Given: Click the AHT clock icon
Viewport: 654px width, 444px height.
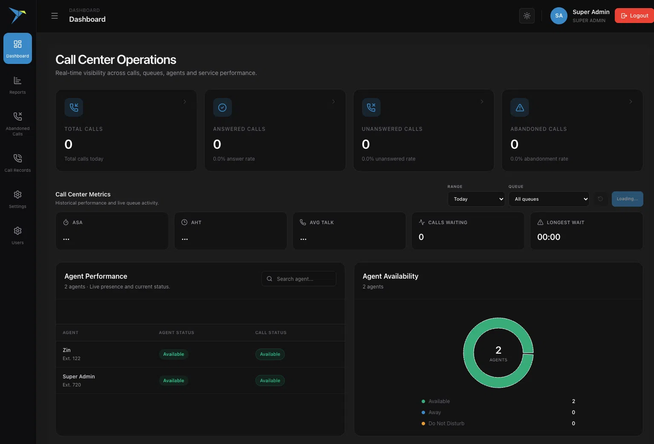Looking at the screenshot, I should pyautogui.click(x=185, y=222).
